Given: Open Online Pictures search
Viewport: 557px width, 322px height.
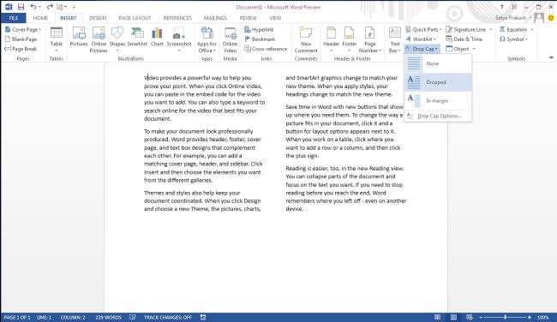Looking at the screenshot, I should (x=99, y=39).
